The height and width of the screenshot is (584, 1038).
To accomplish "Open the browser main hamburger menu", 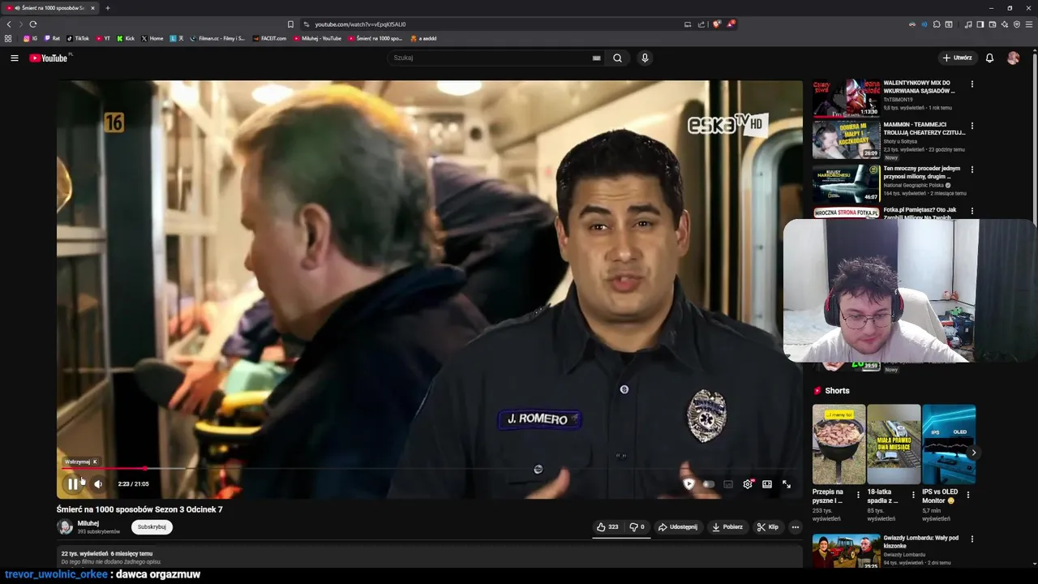I will pyautogui.click(x=1029, y=24).
